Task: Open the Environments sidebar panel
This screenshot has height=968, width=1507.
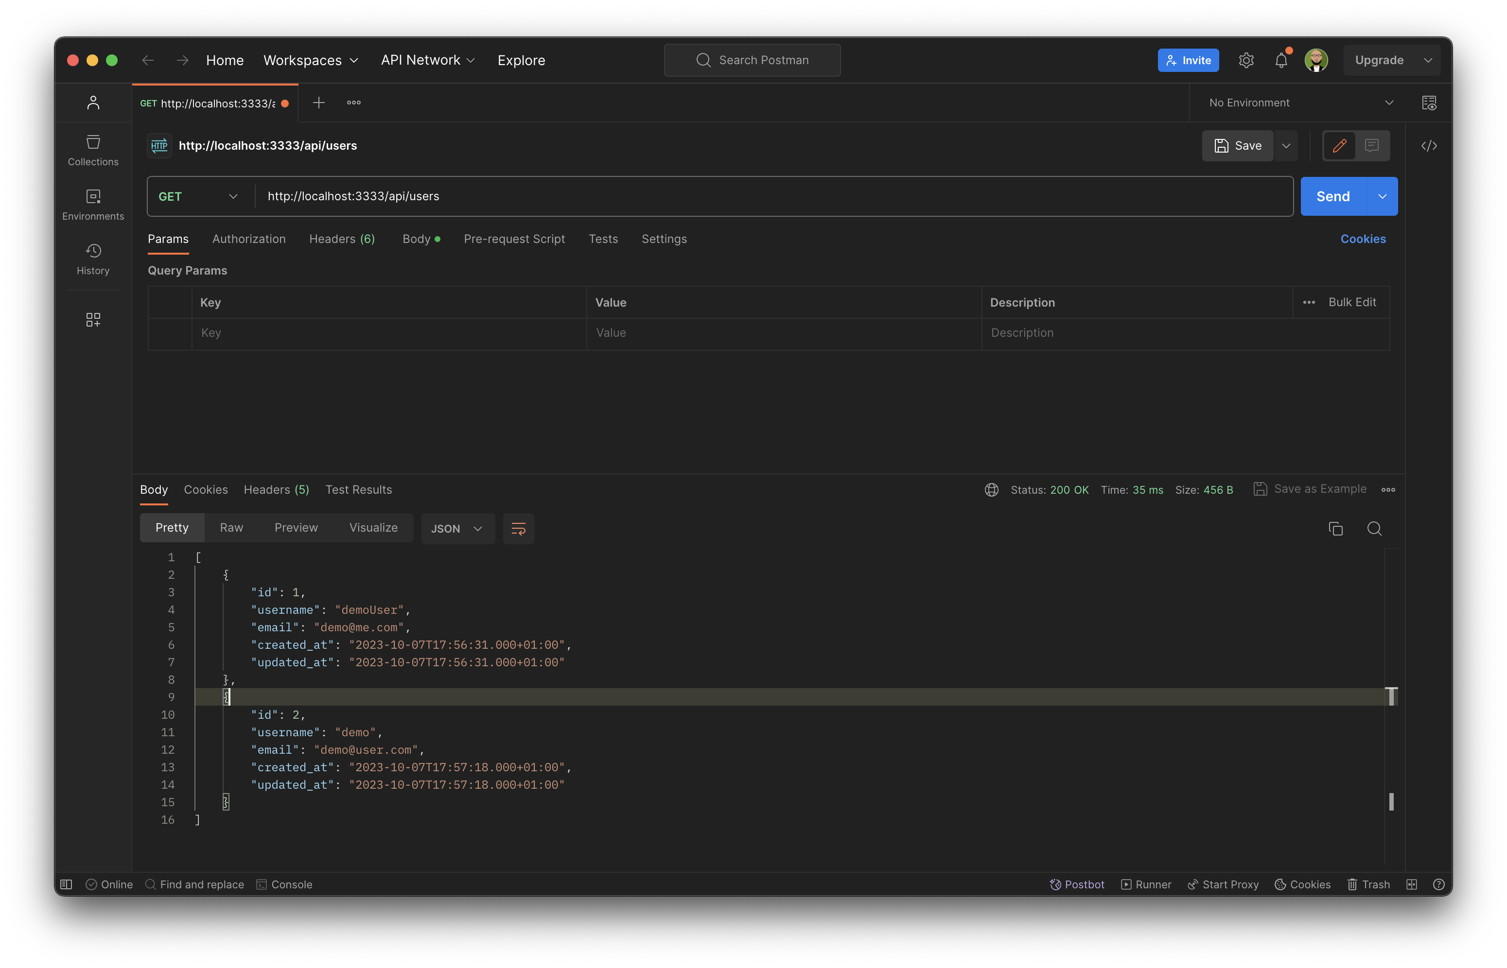Action: click(x=92, y=204)
